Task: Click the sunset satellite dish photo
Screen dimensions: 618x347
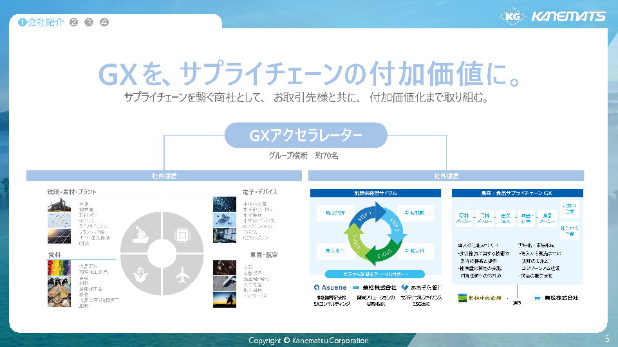Action: coord(226,299)
